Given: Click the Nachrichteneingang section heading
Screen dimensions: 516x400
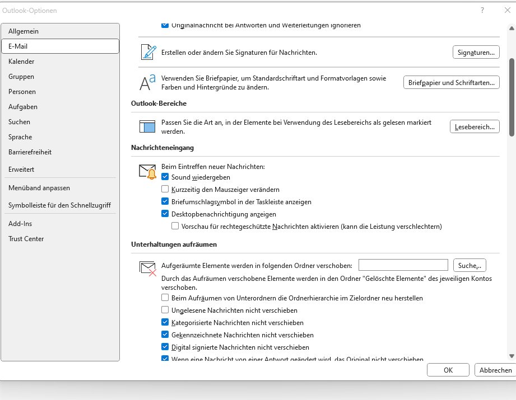Looking at the screenshot, I should 162,148.
